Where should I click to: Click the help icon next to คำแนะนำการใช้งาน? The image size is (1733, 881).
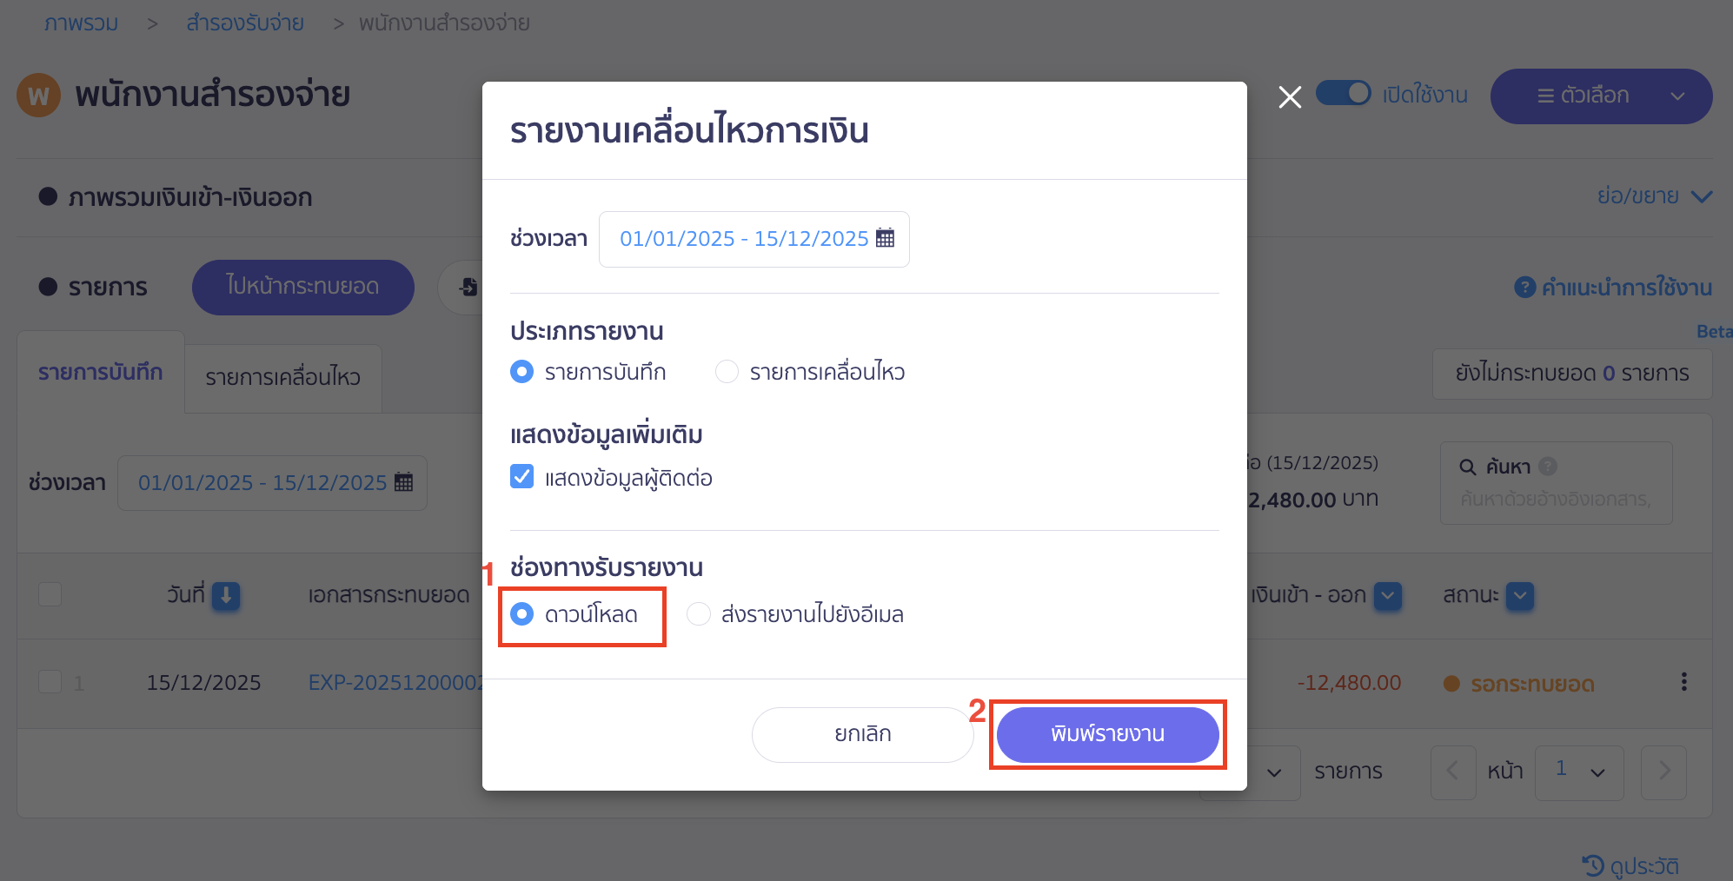tap(1524, 287)
